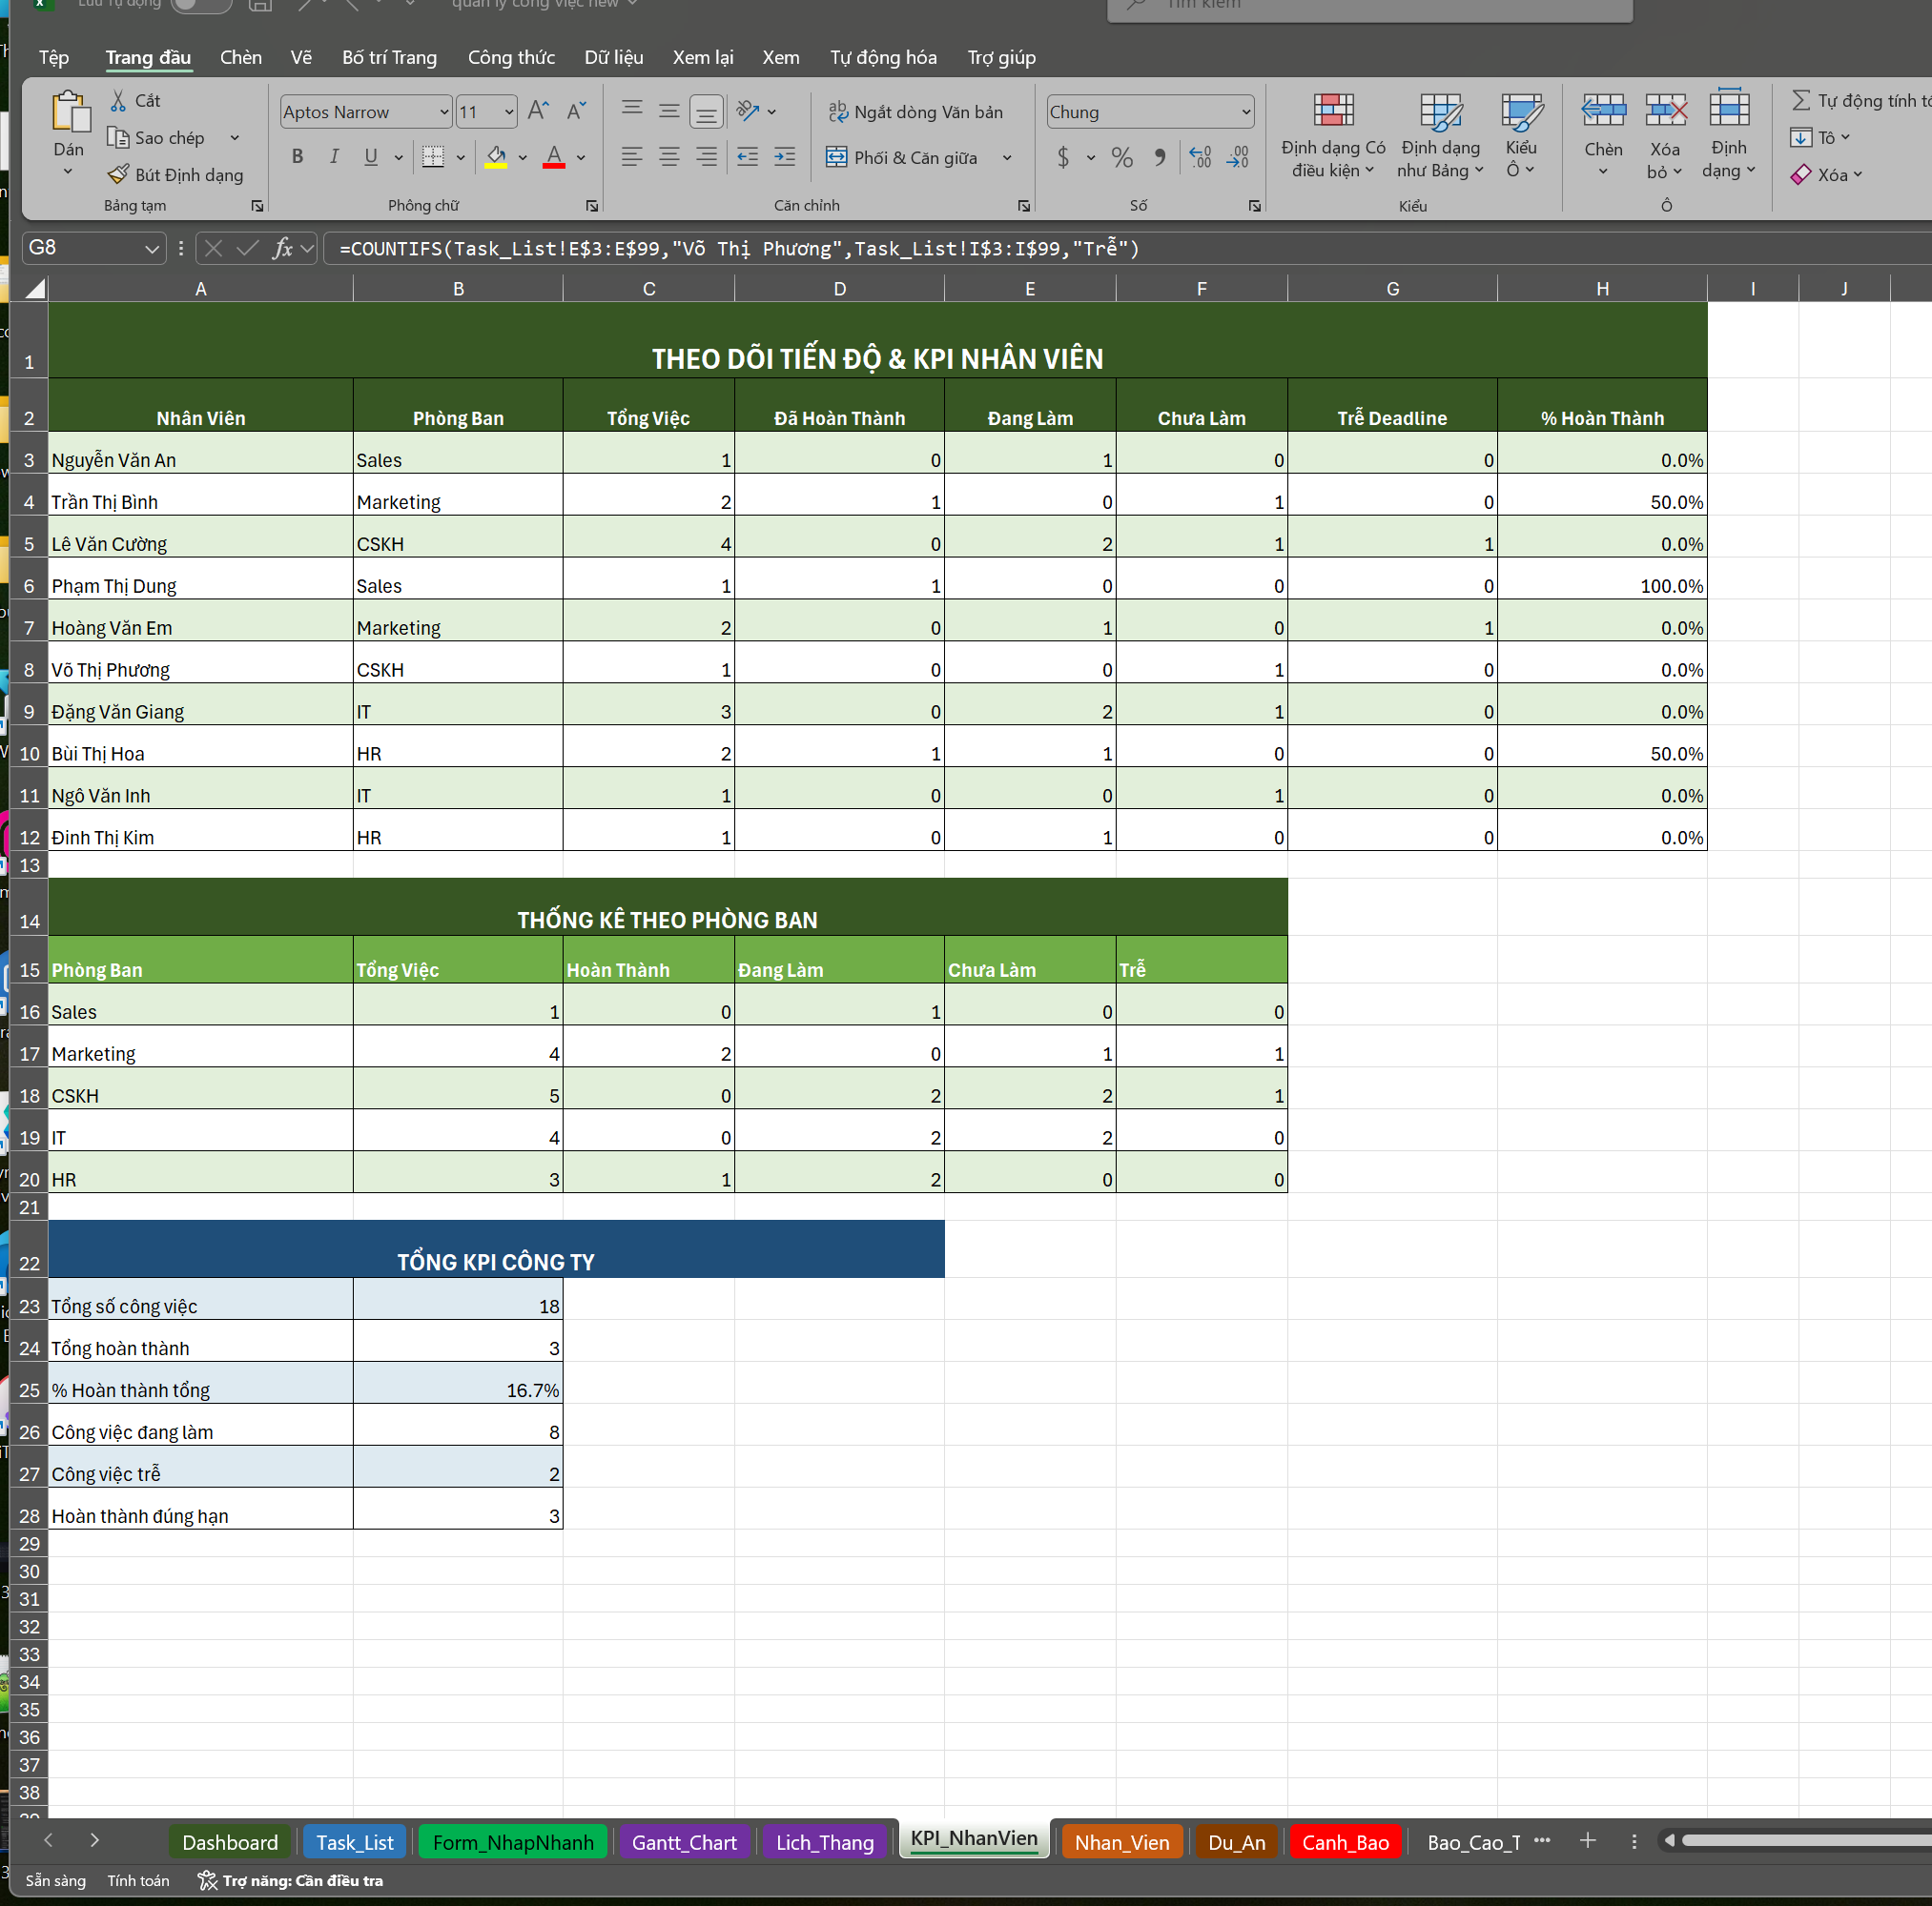Toggle Underline formatting
The image size is (1932, 1906).
371,156
